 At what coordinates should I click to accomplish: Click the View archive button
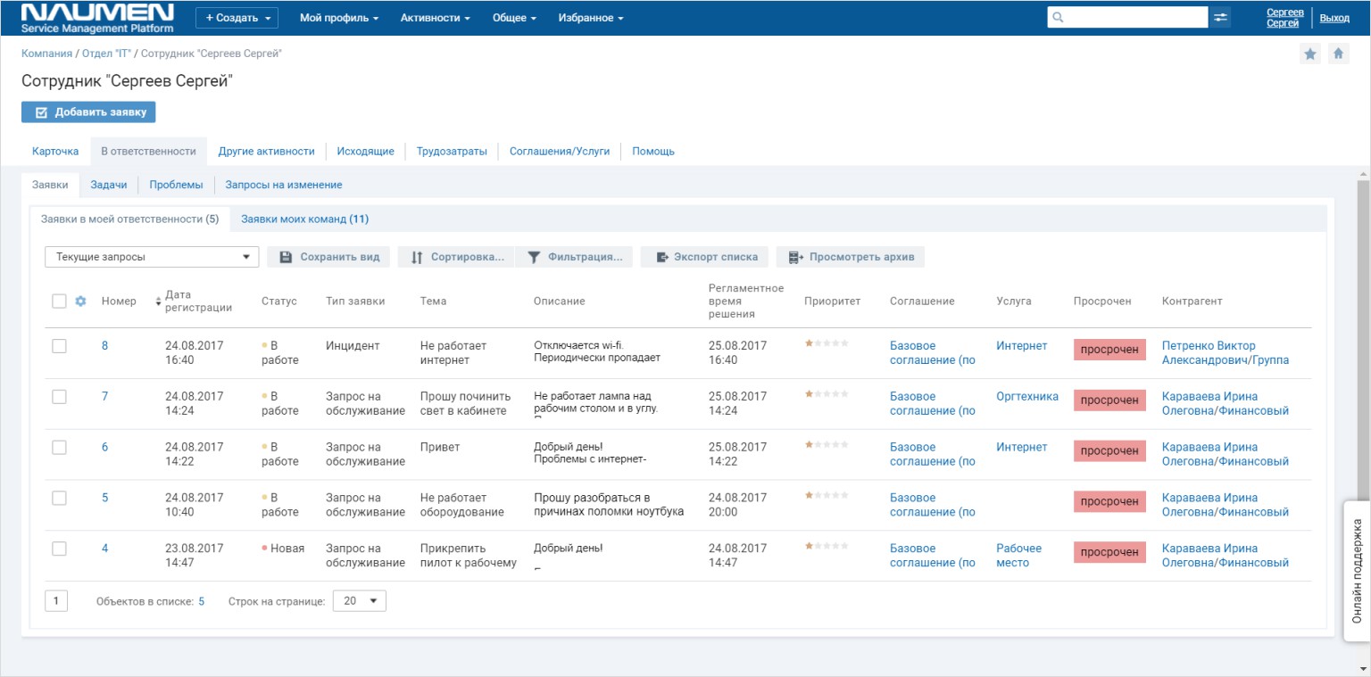pyautogui.click(x=850, y=257)
